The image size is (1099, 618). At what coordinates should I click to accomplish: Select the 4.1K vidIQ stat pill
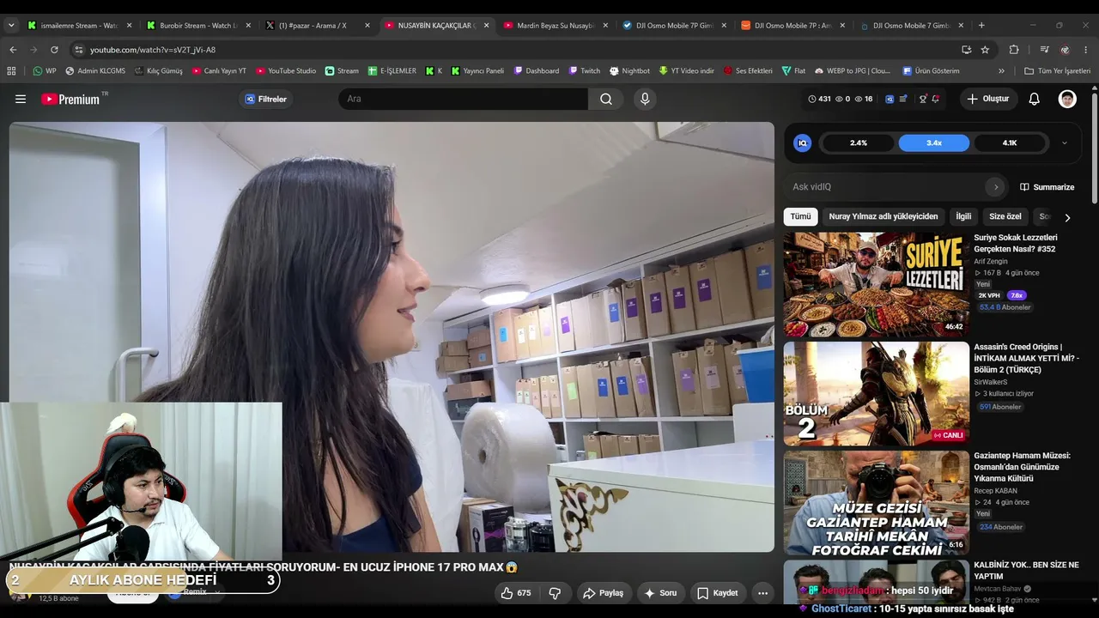click(1010, 142)
